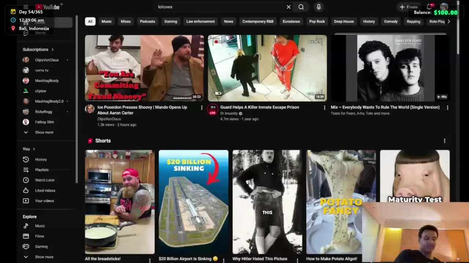469x263 pixels.
Task: Open options menu for Ice Poseidon video
Action: [201, 108]
